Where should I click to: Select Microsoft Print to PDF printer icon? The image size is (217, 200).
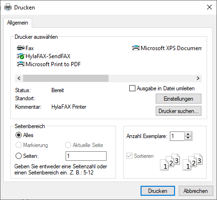(21, 64)
